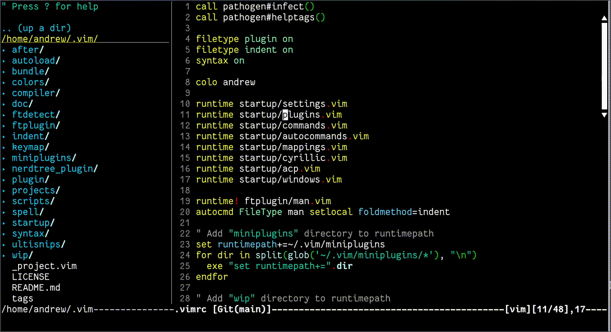Select the nerdtree_plugin/ folder
Image resolution: width=611 pixels, height=332 pixels.
click(x=55, y=169)
